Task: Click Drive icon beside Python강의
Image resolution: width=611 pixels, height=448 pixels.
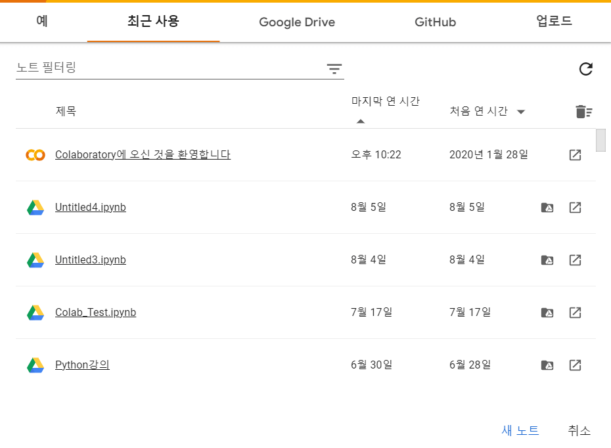Action: click(35, 365)
